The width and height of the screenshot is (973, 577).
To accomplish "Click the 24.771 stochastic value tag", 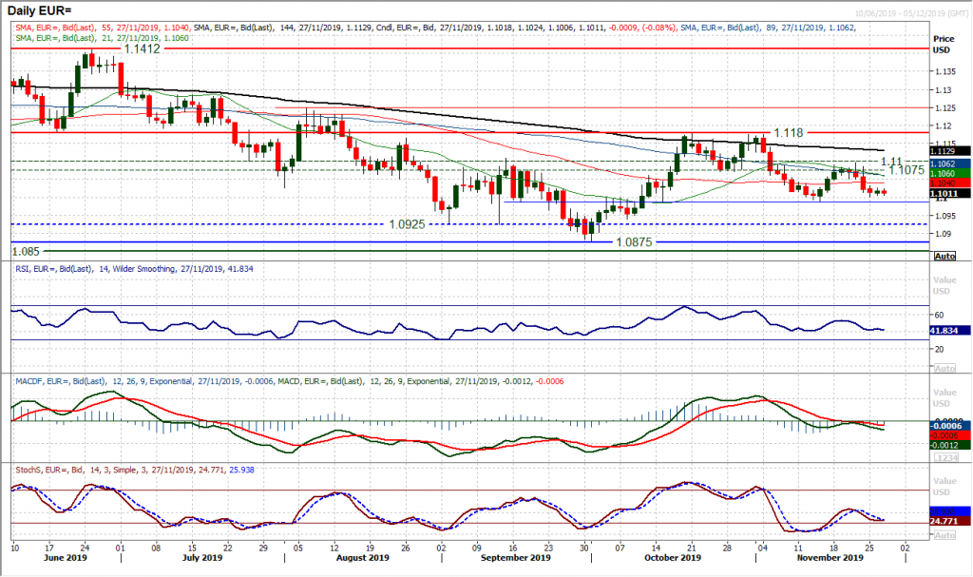I will (x=948, y=521).
